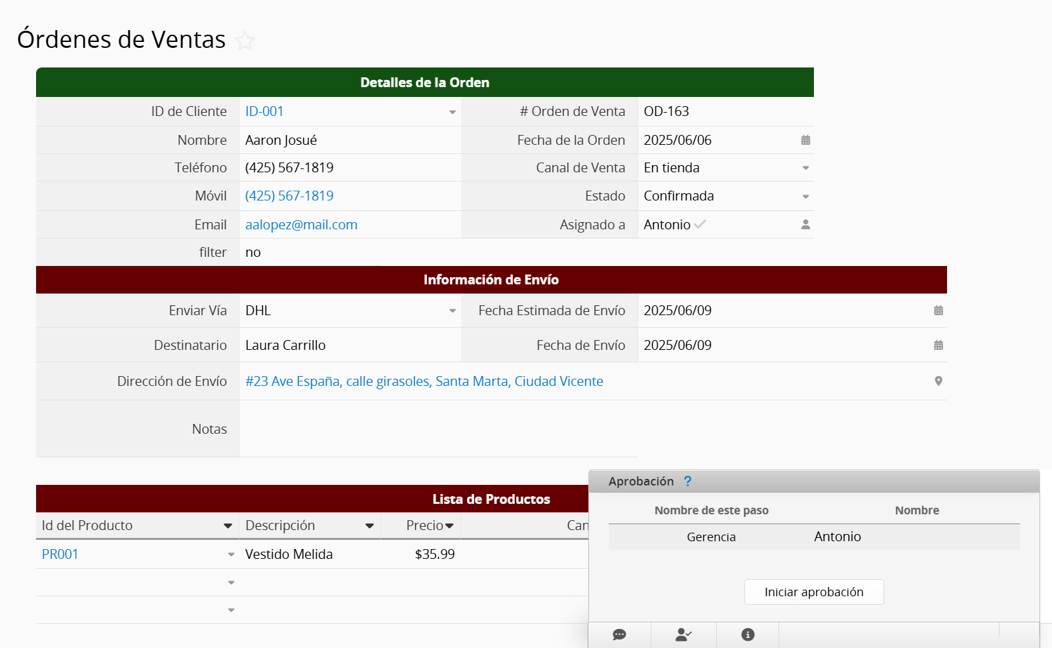Open Enviar Vía dropdown arrow

pos(452,311)
